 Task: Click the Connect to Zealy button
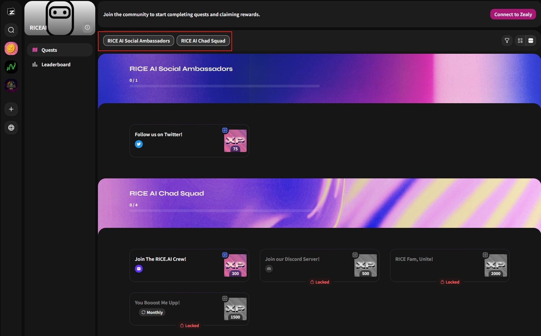(513, 15)
